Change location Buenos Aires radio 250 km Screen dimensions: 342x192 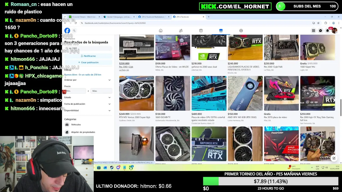(83, 75)
